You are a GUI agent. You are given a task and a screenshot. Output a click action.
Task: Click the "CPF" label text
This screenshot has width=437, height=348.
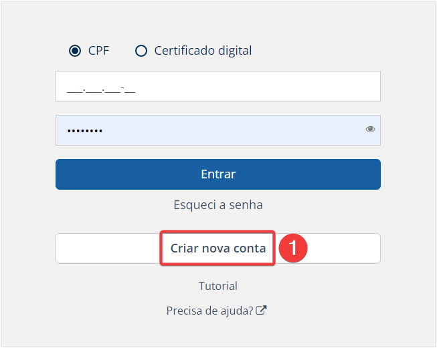coord(98,51)
